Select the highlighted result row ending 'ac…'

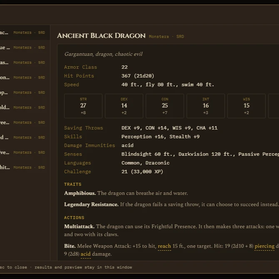25,32
